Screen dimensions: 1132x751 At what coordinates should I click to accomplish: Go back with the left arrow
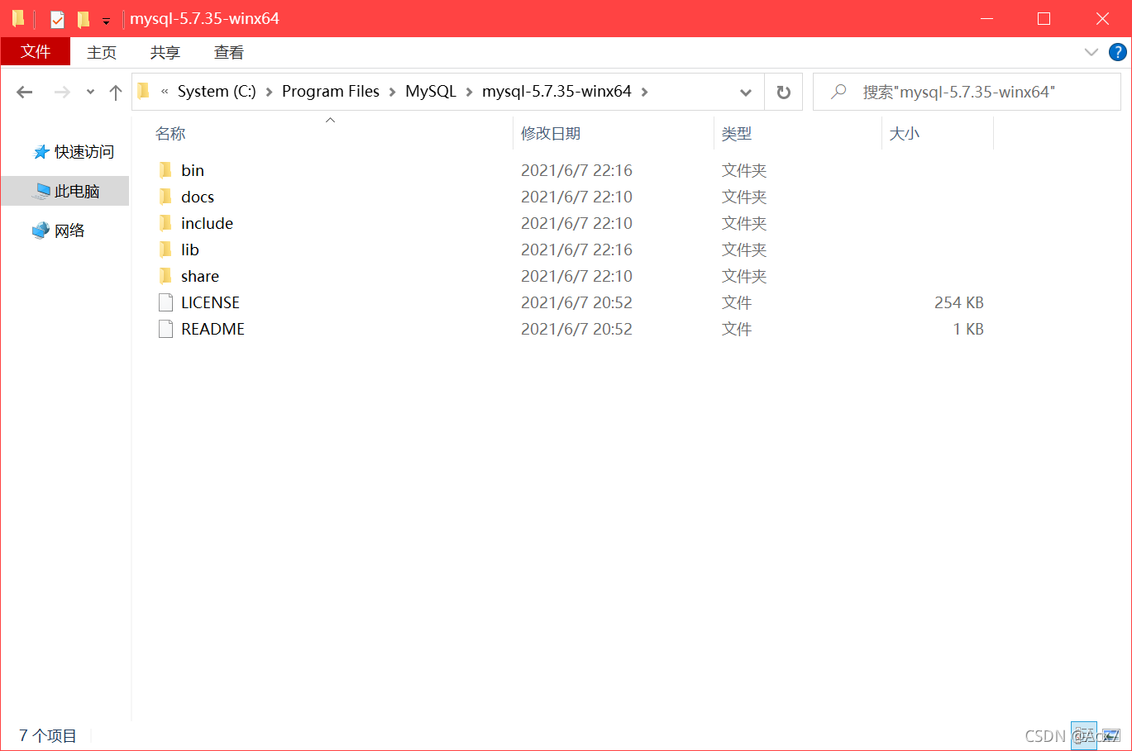pyautogui.click(x=25, y=92)
